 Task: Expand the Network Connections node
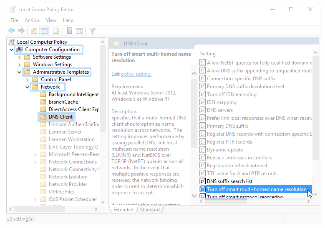[35, 162]
